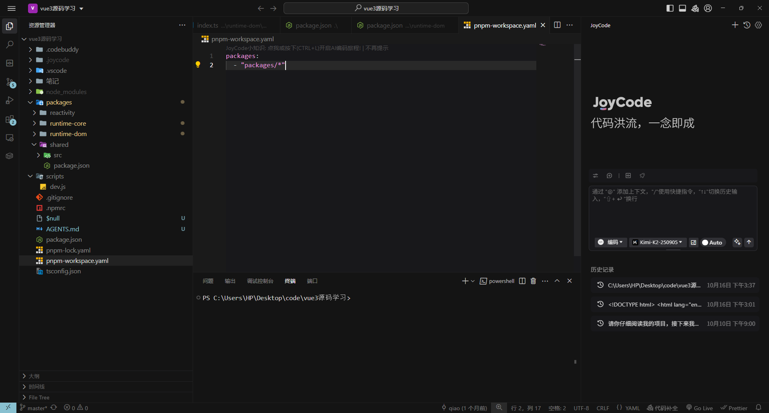Open tsconfig.json in explorer
The height and width of the screenshot is (413, 769).
(63, 271)
